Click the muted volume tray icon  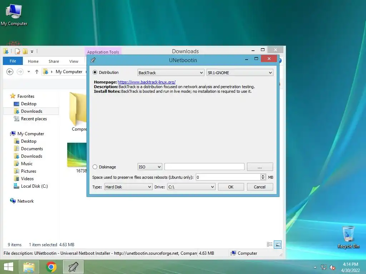click(332, 267)
